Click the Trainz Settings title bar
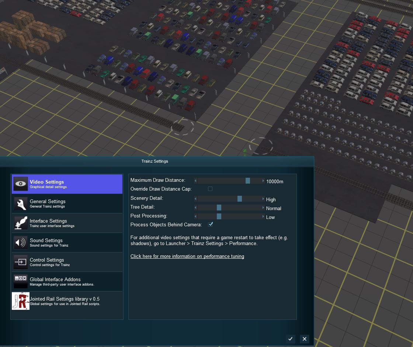 pos(155,161)
